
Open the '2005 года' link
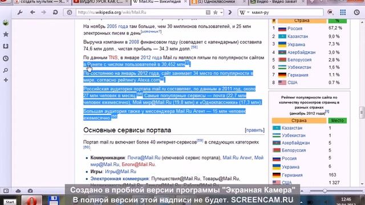117,27
